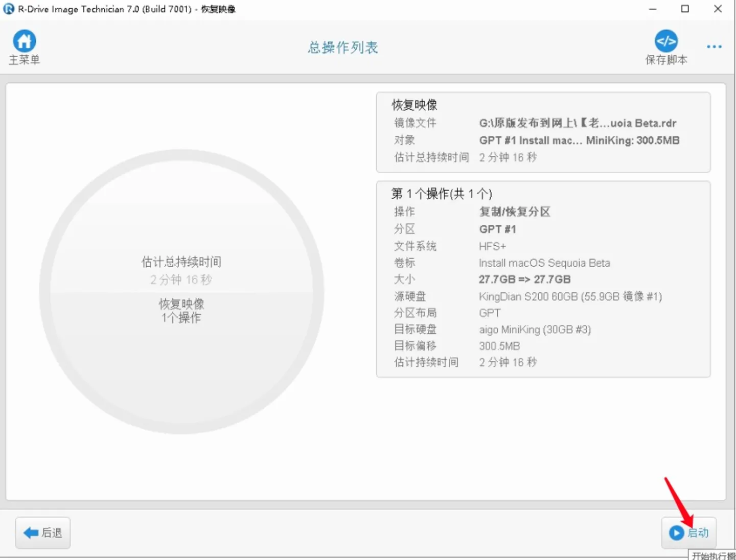Click the HFS+ file system value
Screen dimensions: 736x560
[492, 246]
